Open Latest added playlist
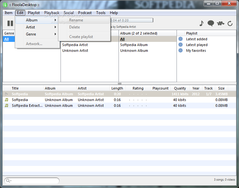 pos(196,39)
